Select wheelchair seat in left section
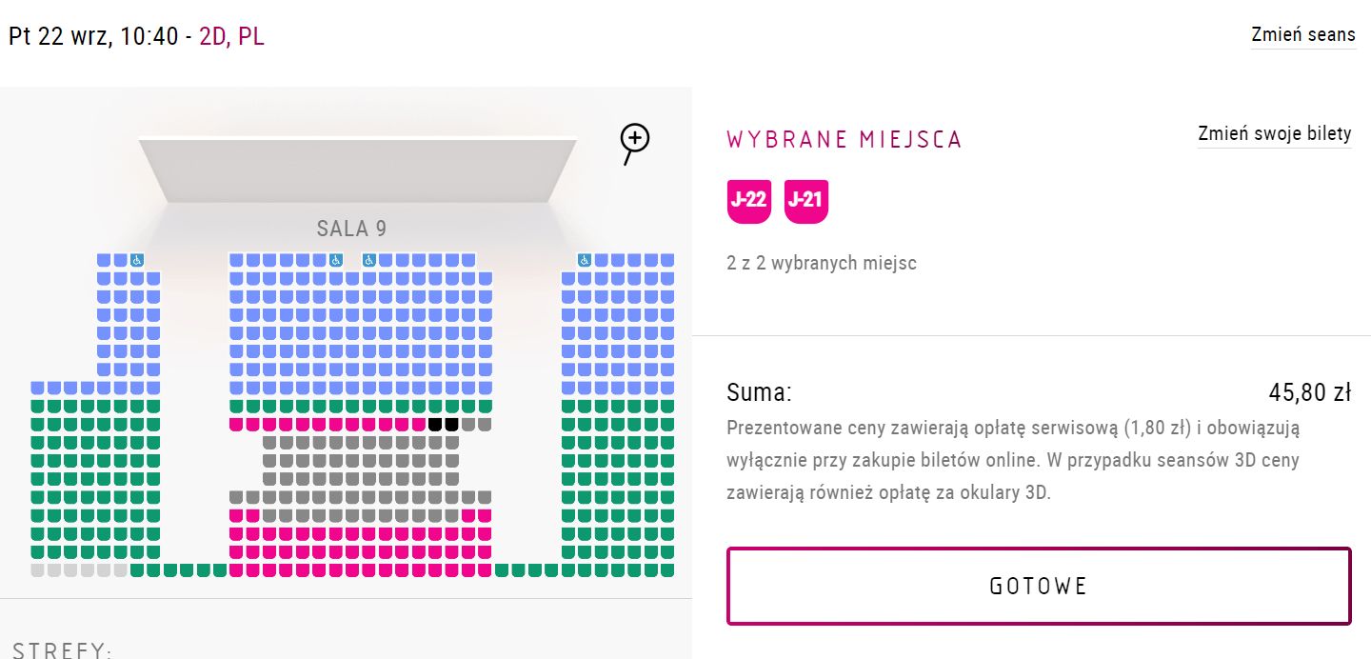Viewport: 1371px width, 659px height. (136, 260)
